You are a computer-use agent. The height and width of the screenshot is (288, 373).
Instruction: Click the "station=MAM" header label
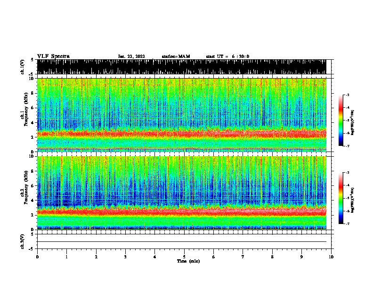(x=176, y=56)
